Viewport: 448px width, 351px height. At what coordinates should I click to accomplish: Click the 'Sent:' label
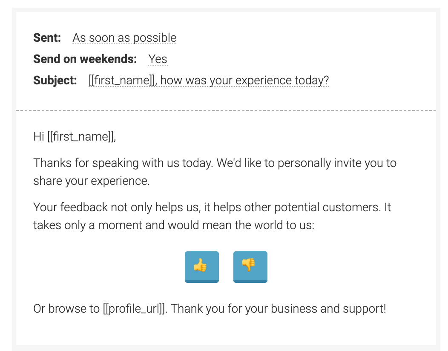click(x=47, y=38)
